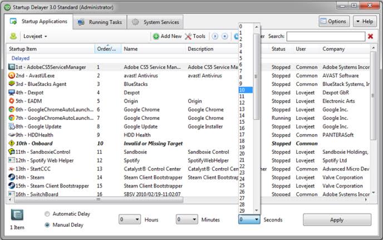The height and width of the screenshot is (240, 383).
Task: Click Invalid or Missing Target text
Action: [153, 144]
